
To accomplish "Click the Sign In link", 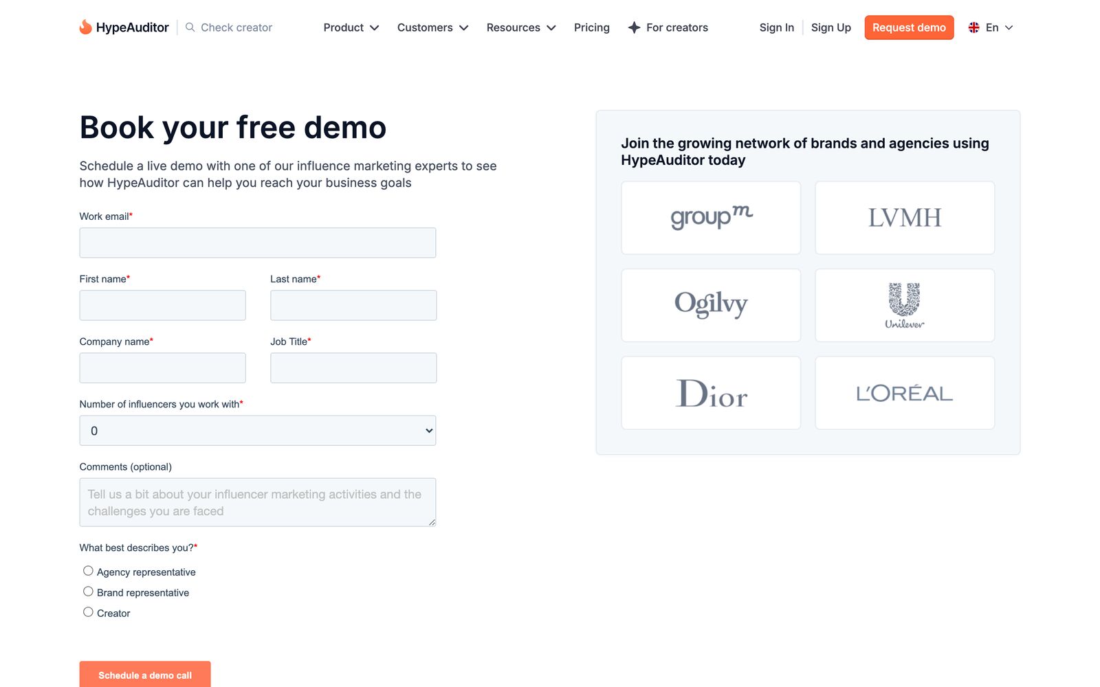I will point(777,27).
